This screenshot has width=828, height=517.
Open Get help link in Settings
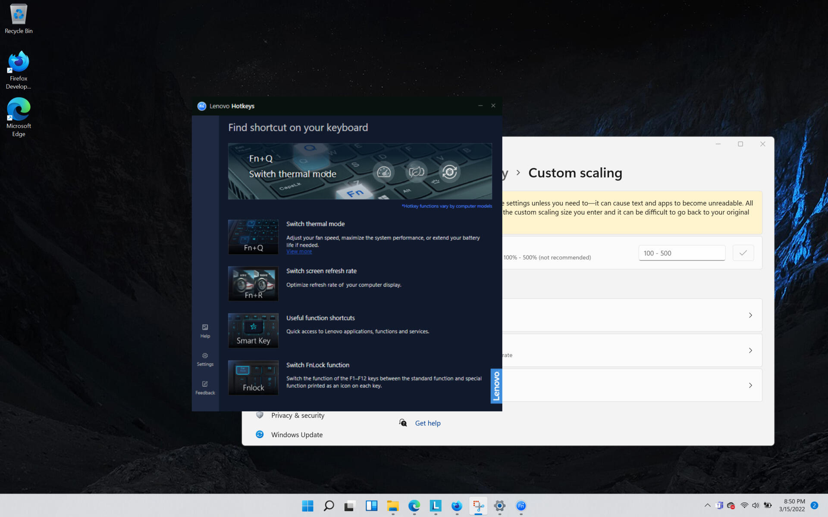(428, 423)
